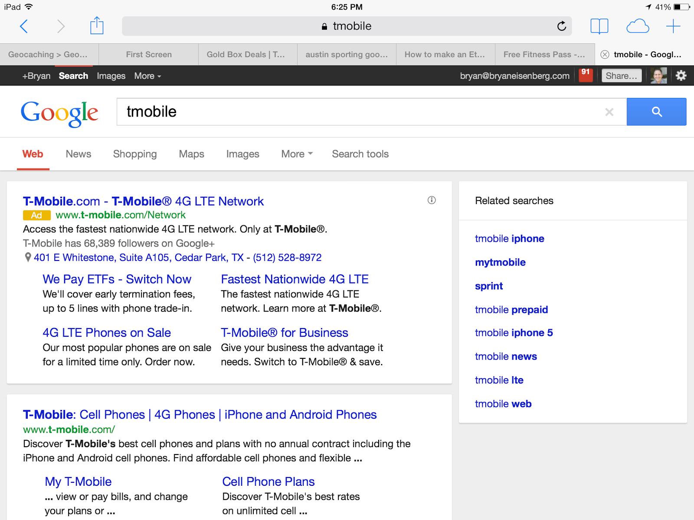Switch to the Geocaching tab
The width and height of the screenshot is (694, 520).
tap(49, 55)
